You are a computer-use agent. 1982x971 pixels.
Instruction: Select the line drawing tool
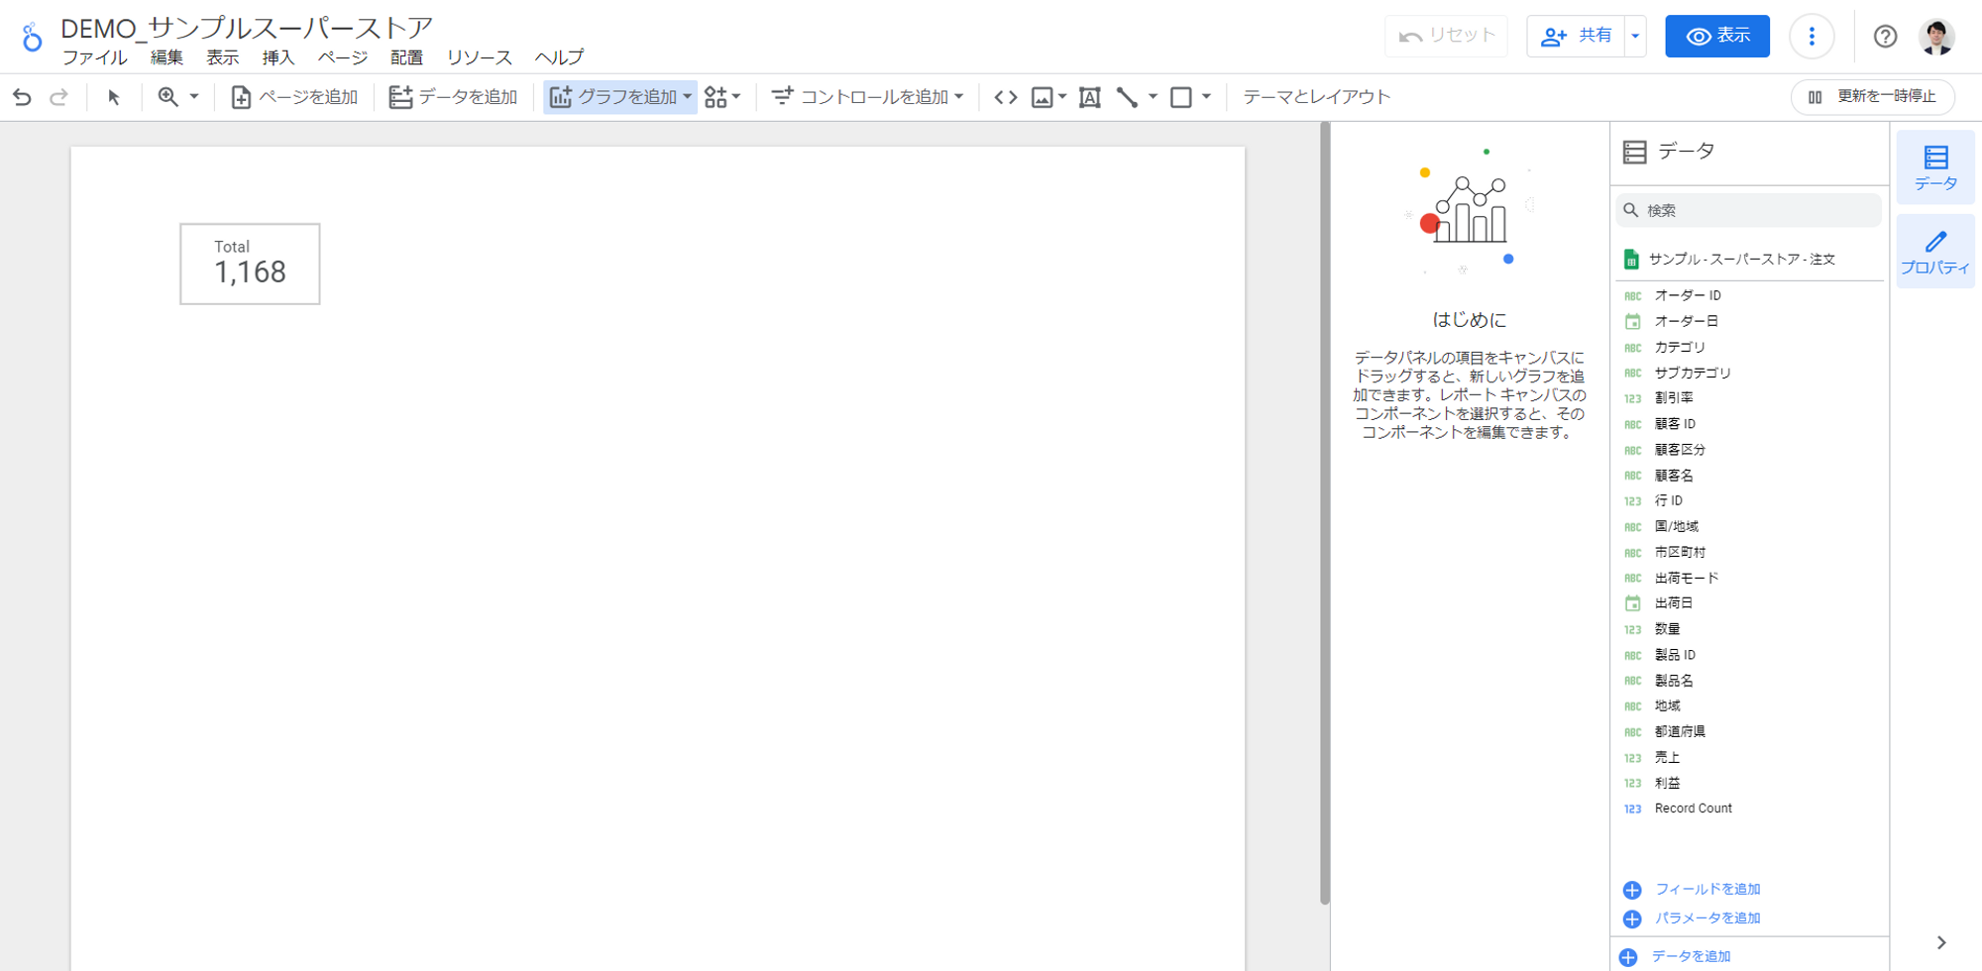tap(1128, 97)
